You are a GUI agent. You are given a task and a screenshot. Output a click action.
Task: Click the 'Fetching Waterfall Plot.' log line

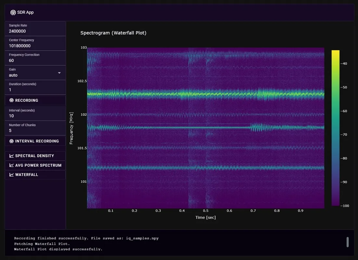(42, 244)
